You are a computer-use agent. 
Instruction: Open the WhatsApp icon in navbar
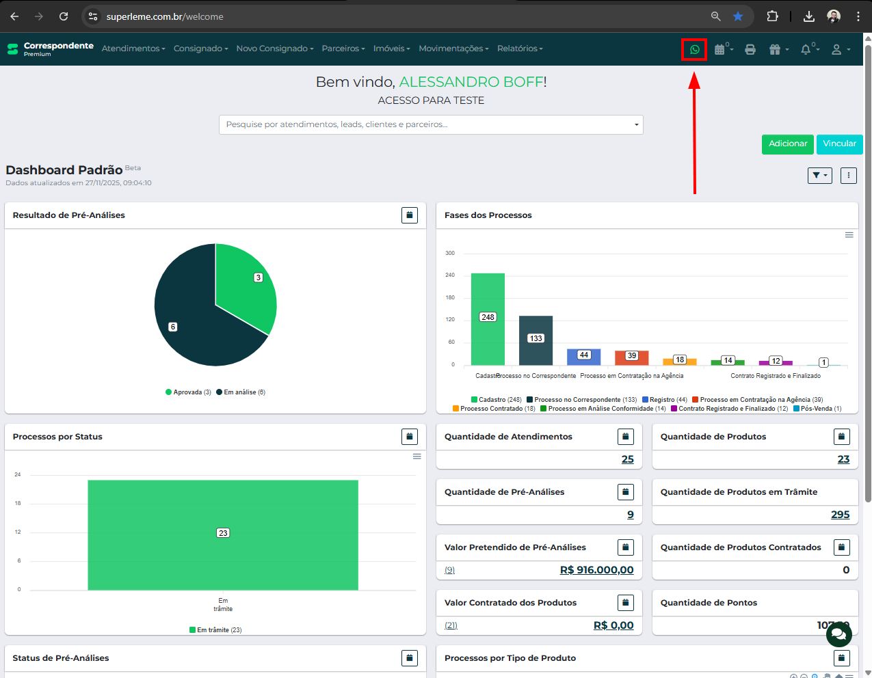click(x=694, y=49)
